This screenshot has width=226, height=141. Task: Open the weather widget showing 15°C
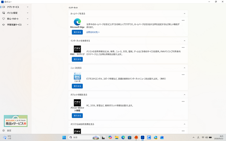[x=7, y=137]
